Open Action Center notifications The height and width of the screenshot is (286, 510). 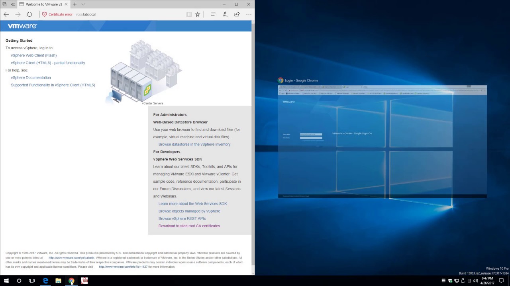pyautogui.click(x=501, y=281)
